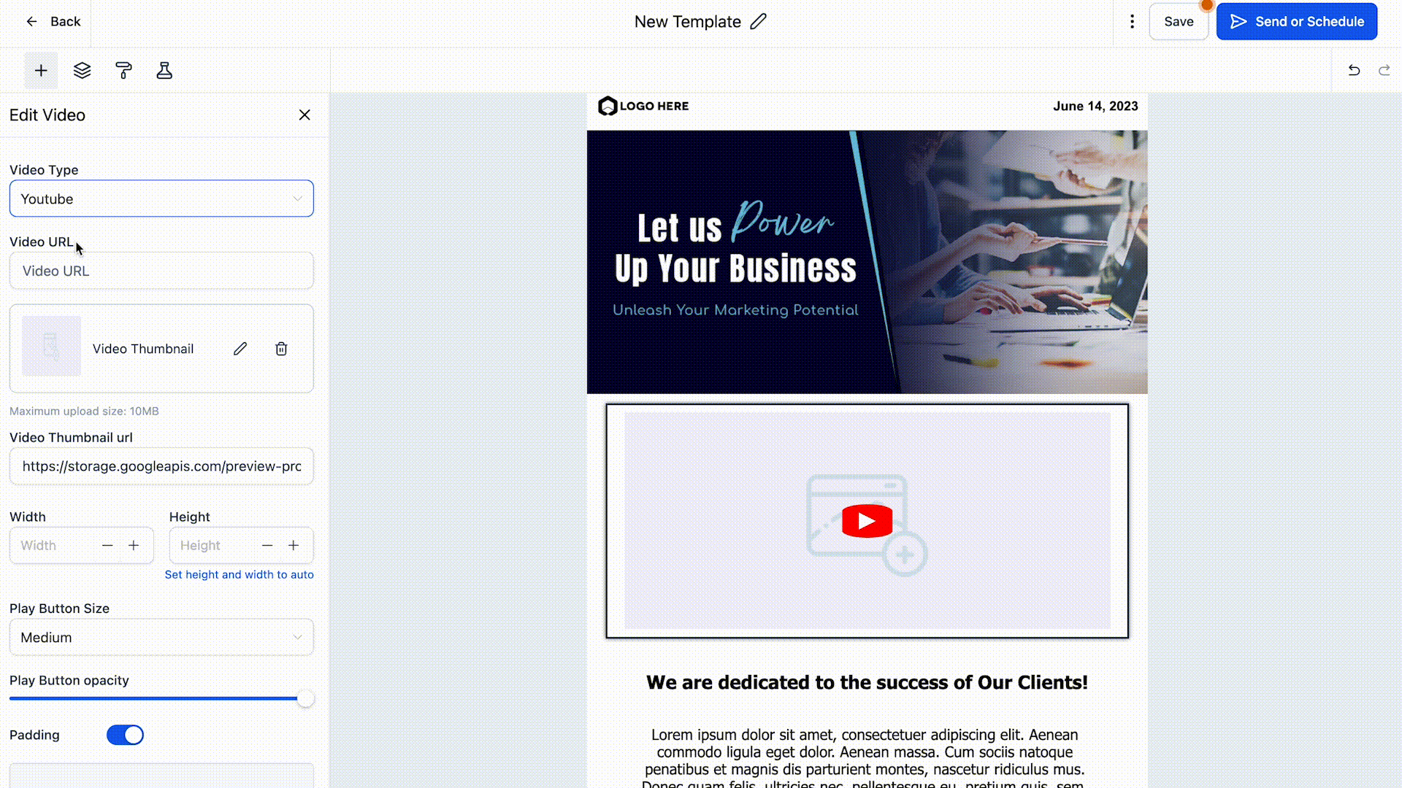
Task: Click the pencil icon beside New Template
Action: (759, 22)
